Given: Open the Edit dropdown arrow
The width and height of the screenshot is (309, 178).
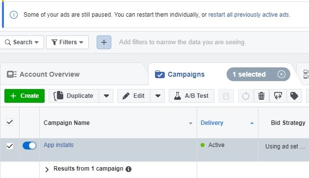Looking at the screenshot, I should 157,96.
